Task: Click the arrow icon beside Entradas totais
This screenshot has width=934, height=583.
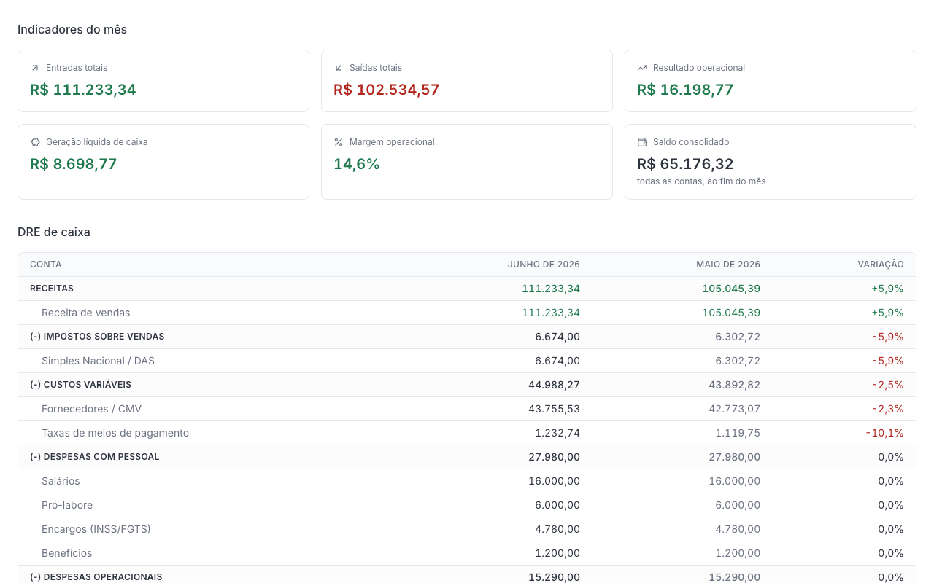Action: [x=34, y=68]
